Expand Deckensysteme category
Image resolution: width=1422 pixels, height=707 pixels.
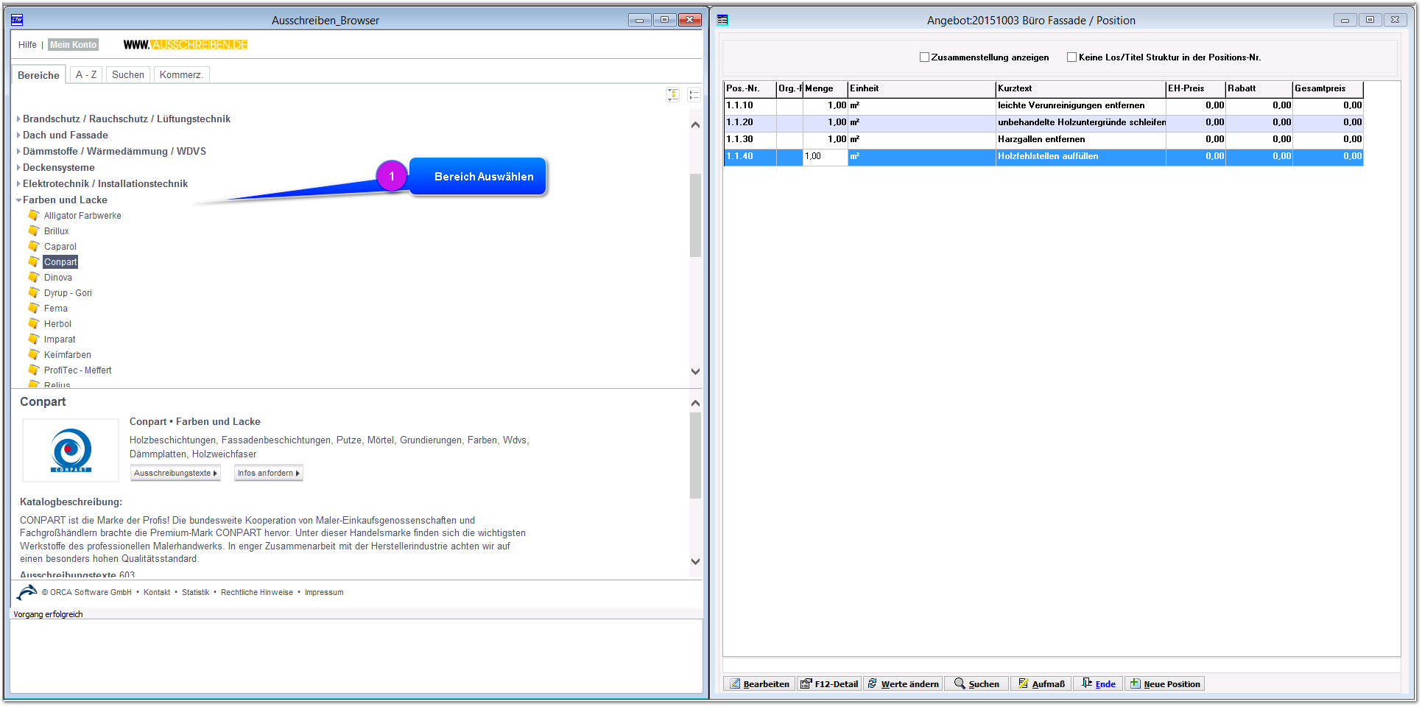(x=18, y=167)
